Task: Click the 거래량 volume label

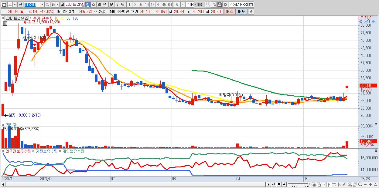Action: [x=11, y=125]
